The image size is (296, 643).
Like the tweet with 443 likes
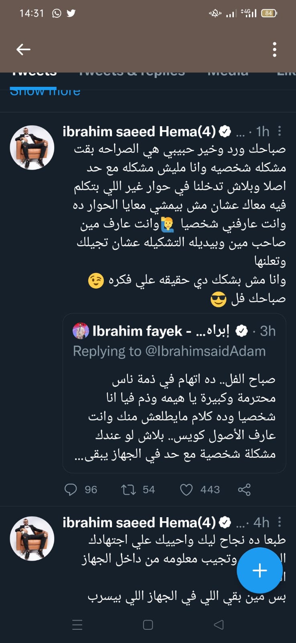click(x=186, y=489)
